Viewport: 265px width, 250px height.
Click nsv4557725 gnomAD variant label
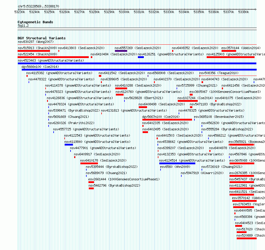[x=86, y=129]
